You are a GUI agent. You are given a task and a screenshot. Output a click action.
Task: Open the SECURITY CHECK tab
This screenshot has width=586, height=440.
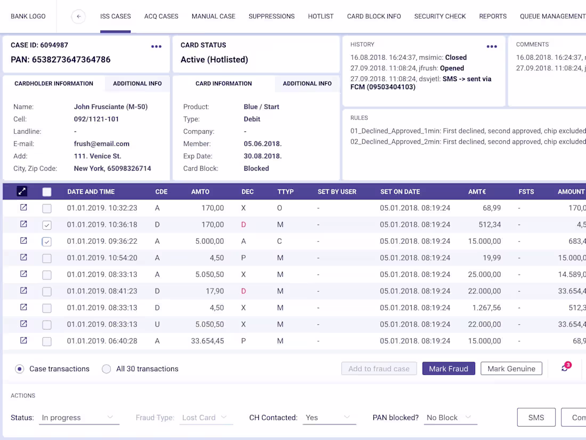[440, 17]
